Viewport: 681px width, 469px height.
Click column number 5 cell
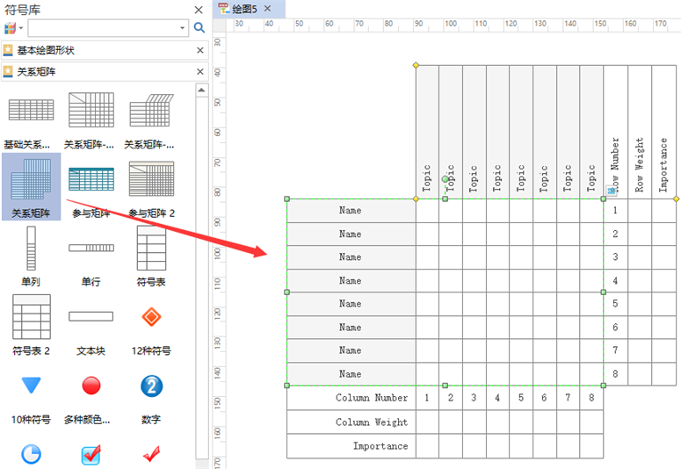pos(521,398)
